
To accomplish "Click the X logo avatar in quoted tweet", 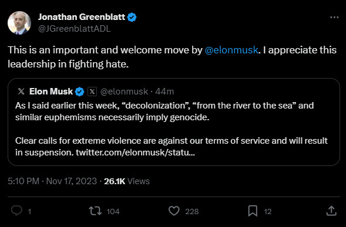I will [21, 92].
